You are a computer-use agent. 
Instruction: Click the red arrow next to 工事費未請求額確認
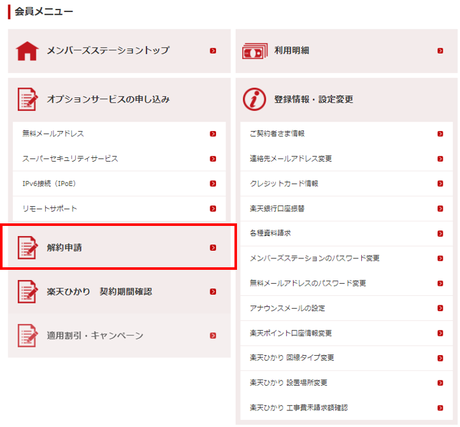coord(440,408)
